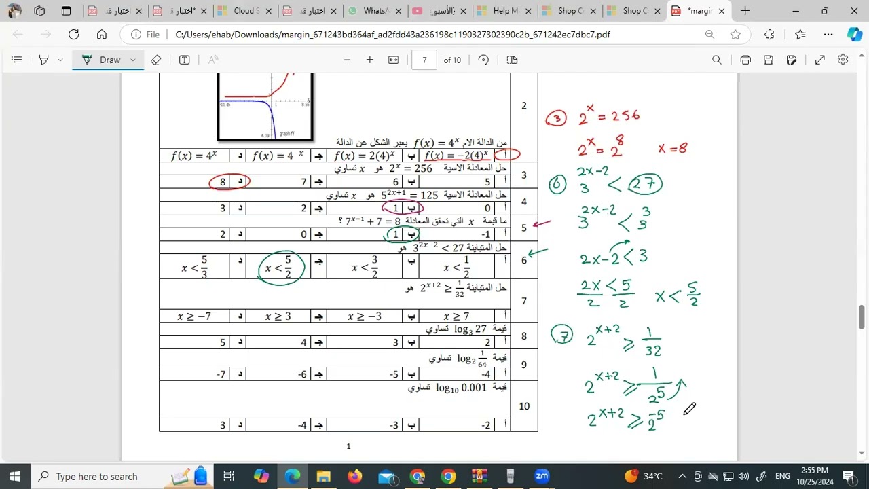This screenshot has height=489, width=869.
Task: Click the ENG language indicator
Action: click(782, 476)
